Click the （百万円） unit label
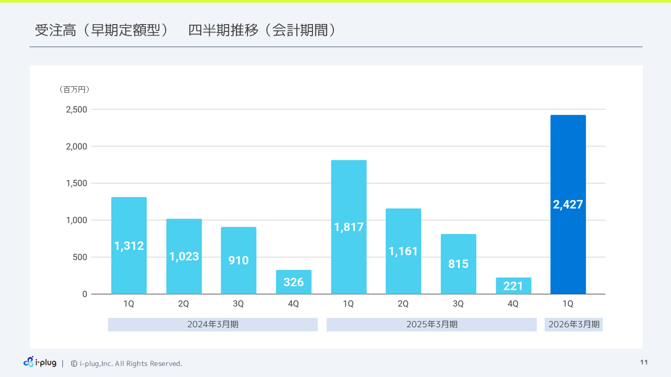 coord(74,90)
